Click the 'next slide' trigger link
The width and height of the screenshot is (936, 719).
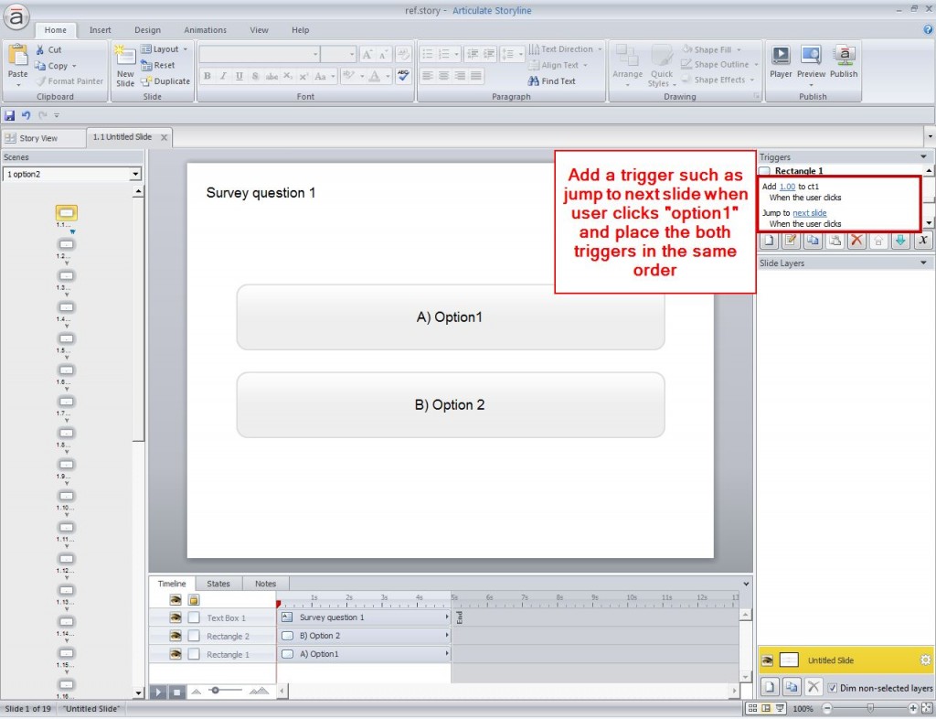810,213
